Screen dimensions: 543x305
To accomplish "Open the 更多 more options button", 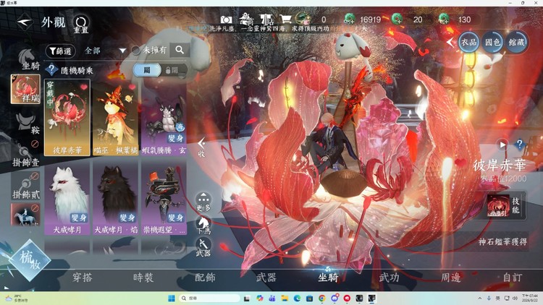I will click(x=203, y=202).
